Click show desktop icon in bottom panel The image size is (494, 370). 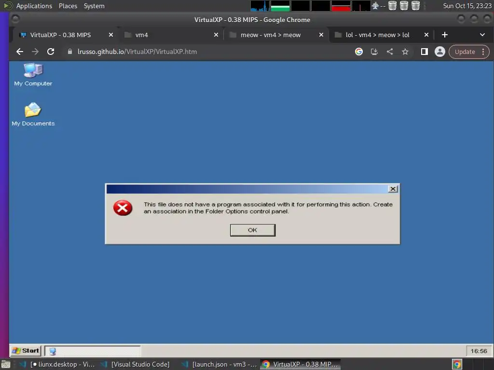pyautogui.click(x=6, y=364)
